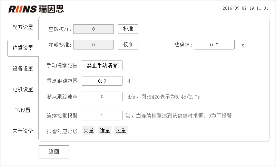Click right arrow of 手动清零范围 selector
276x166 pixels.
tap(120, 65)
